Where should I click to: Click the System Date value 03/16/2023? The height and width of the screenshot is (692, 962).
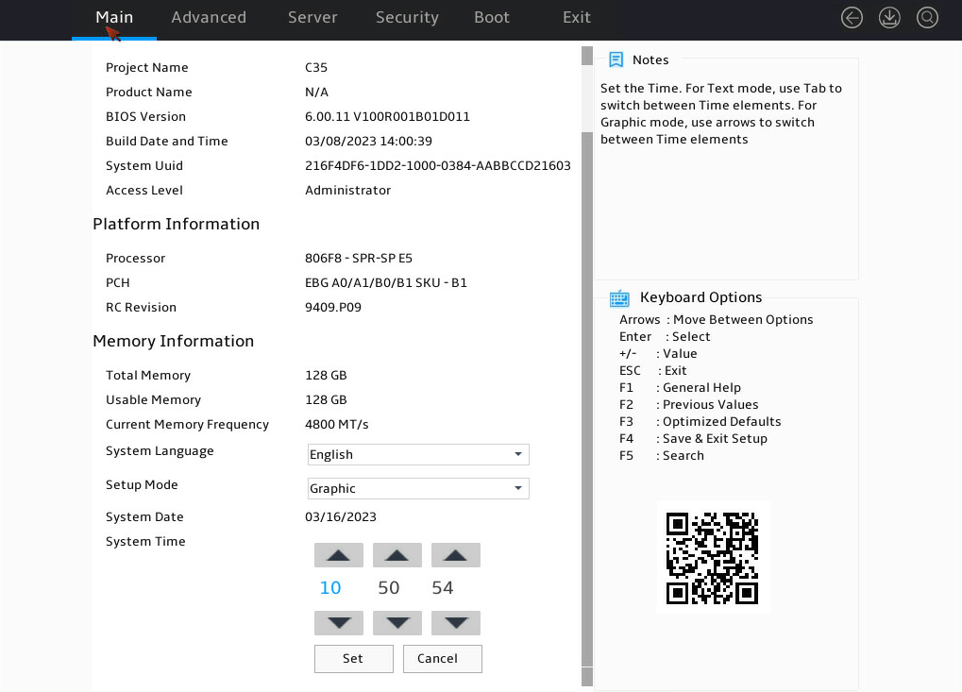(341, 517)
